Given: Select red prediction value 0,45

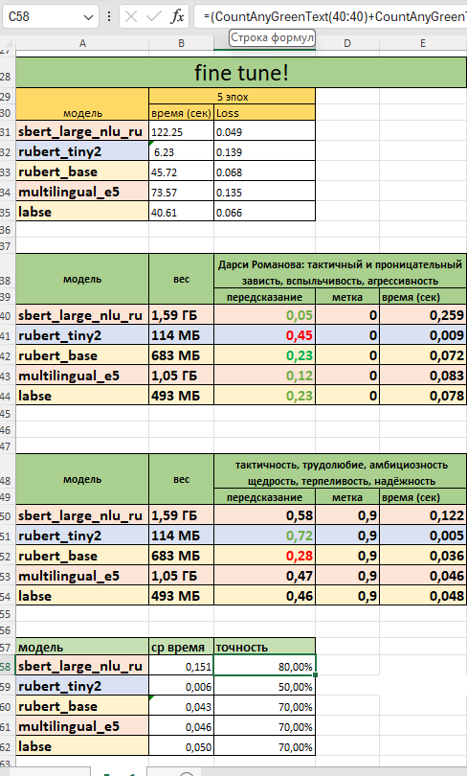Looking at the screenshot, I should point(264,335).
